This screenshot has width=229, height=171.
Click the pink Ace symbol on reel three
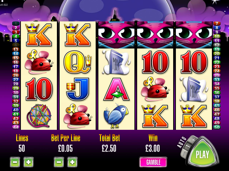(x=116, y=89)
